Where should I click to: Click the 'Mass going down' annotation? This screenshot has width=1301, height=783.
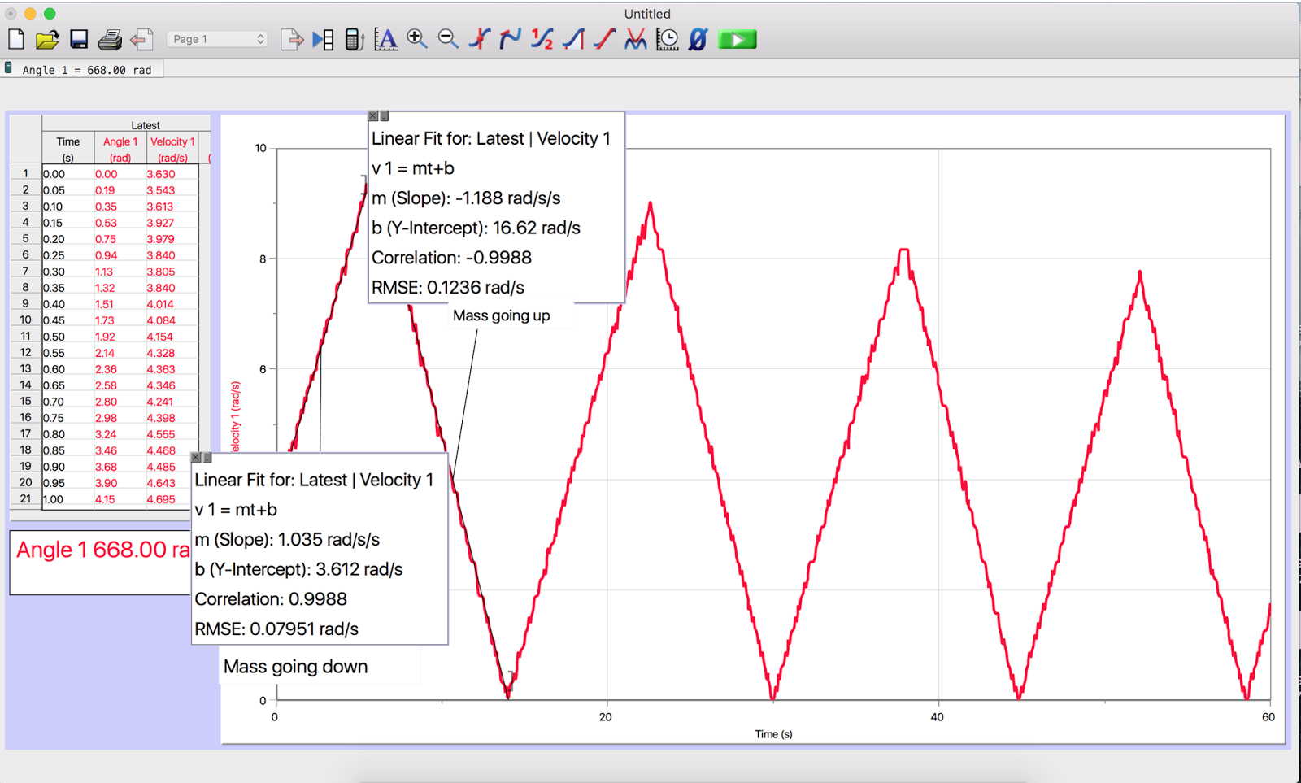pos(296,667)
